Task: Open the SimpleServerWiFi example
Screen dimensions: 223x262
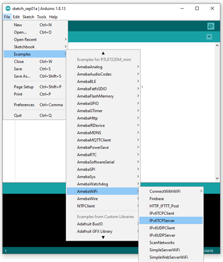Action: coord(171,250)
